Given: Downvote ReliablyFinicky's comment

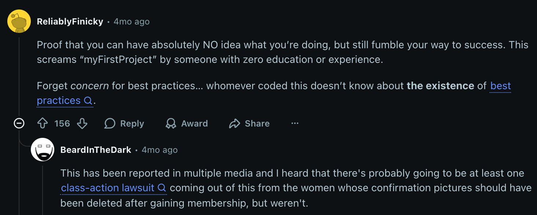Looking at the screenshot, I should (x=82, y=123).
